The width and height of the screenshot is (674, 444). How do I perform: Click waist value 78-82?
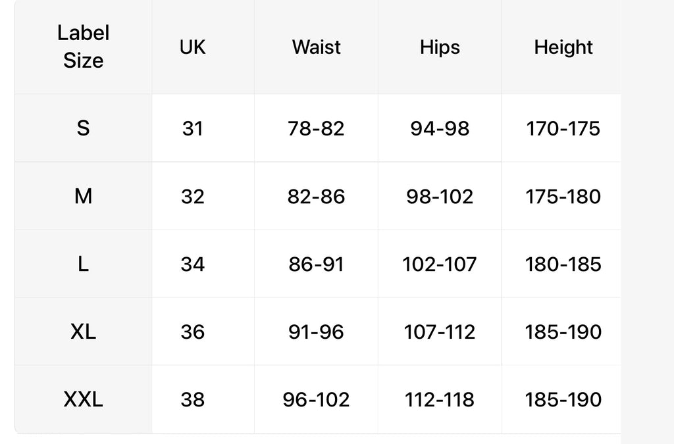(316, 128)
